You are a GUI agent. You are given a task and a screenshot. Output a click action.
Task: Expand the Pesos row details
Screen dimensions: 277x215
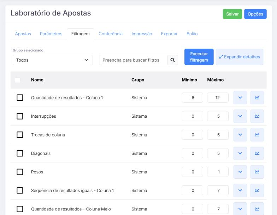pos(240,172)
